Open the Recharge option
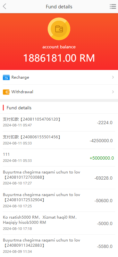The width and height of the screenshot is (118, 257). tap(59, 77)
